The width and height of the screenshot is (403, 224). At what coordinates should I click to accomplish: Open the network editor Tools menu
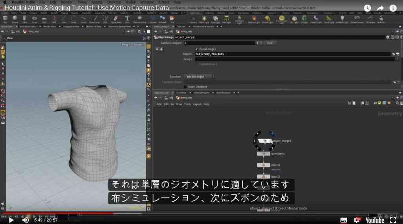coord(187,104)
